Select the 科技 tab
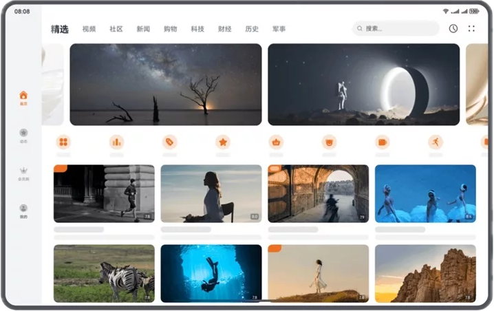 [x=197, y=29]
